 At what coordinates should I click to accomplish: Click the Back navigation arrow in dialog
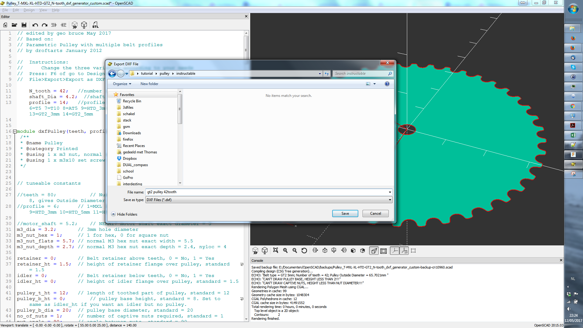[112, 73]
